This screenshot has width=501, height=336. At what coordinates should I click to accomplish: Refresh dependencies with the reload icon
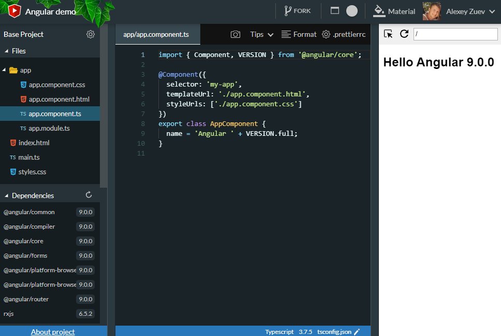point(89,194)
